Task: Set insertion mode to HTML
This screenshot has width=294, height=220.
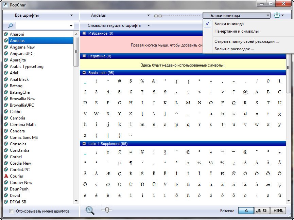Action: (278, 210)
